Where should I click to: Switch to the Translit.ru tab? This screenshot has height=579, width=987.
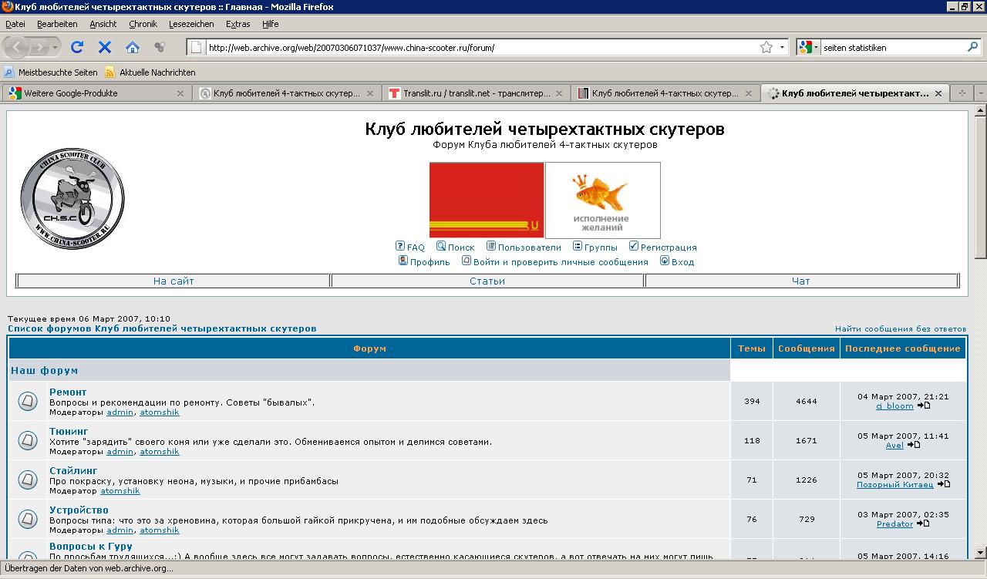coord(474,93)
